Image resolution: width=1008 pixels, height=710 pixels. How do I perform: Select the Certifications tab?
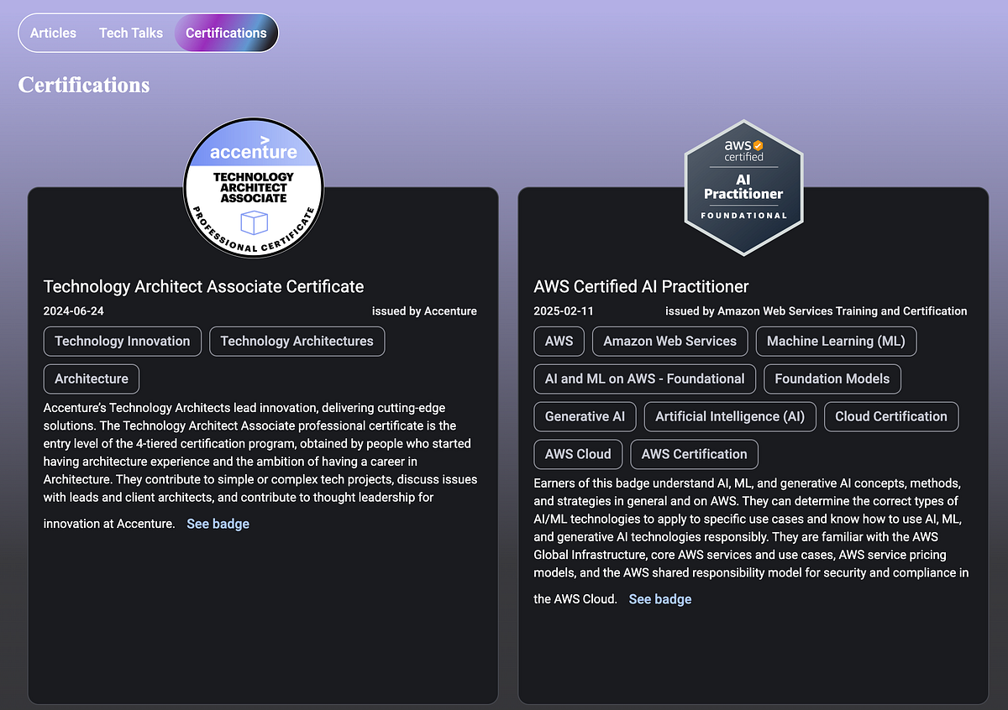click(225, 33)
